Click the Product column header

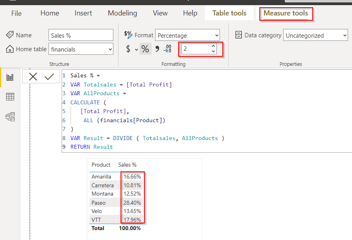pyautogui.click(x=101, y=165)
